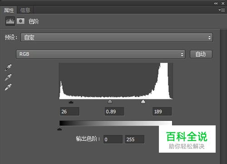Screen dimensions: 227x164
Task: Click the layer mask icon
Action: (20, 21)
